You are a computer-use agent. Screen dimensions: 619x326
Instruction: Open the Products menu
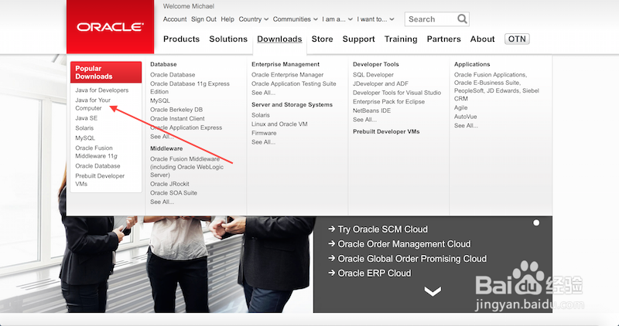pos(181,39)
